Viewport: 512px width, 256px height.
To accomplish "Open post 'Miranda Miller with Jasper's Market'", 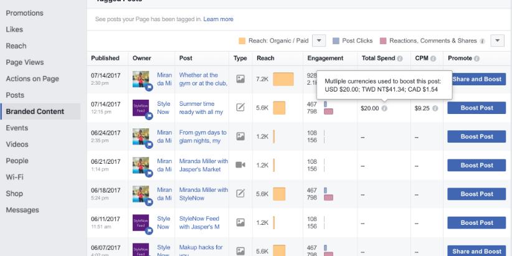I will pos(204,165).
